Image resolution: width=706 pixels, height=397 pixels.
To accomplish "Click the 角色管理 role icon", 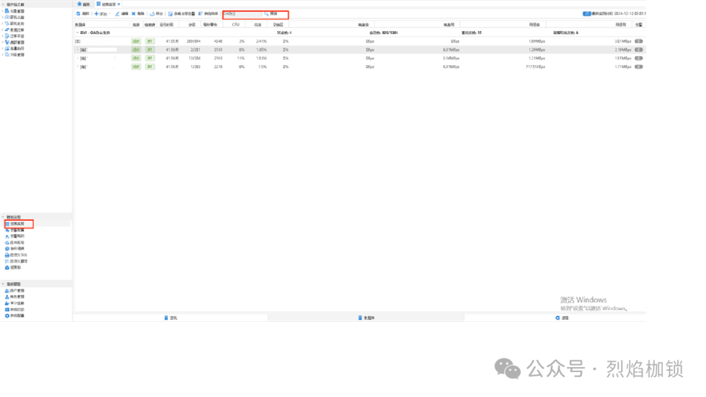I will click(x=7, y=297).
